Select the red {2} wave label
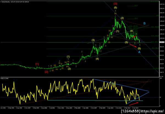The image size is (165, 114). [x=46, y=72]
